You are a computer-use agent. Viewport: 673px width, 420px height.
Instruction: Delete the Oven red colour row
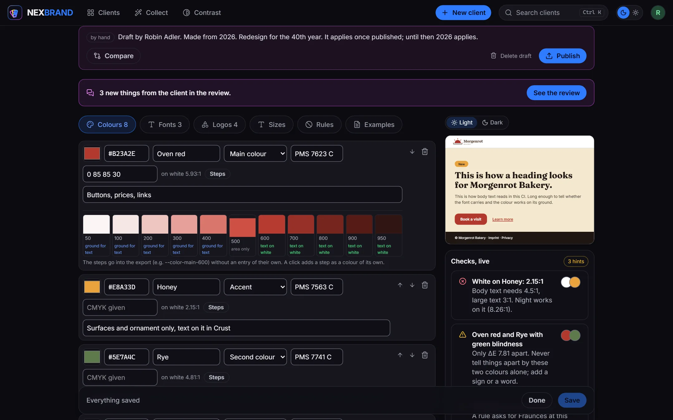tap(425, 152)
